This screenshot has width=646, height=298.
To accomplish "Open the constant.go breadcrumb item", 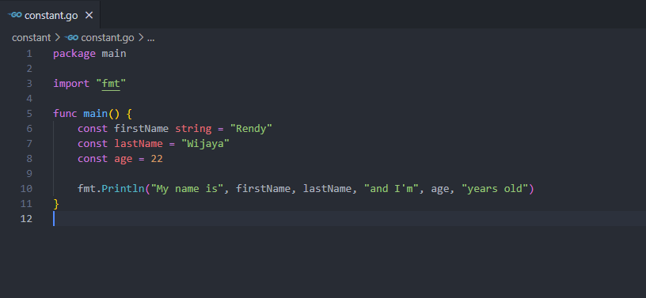I will click(x=108, y=38).
